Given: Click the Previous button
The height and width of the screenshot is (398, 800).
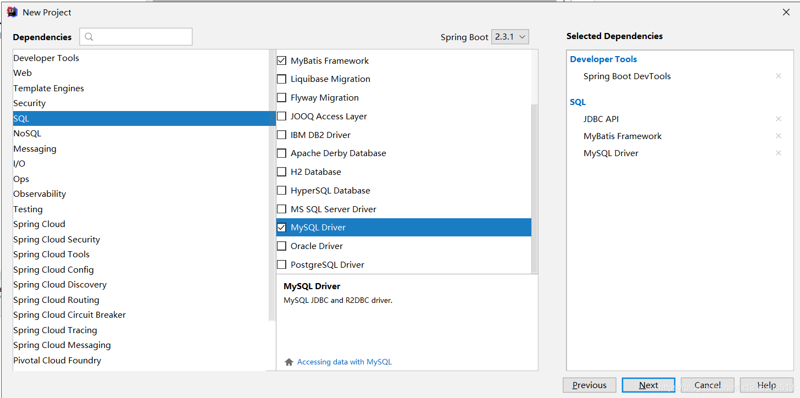Looking at the screenshot, I should click(x=590, y=385).
